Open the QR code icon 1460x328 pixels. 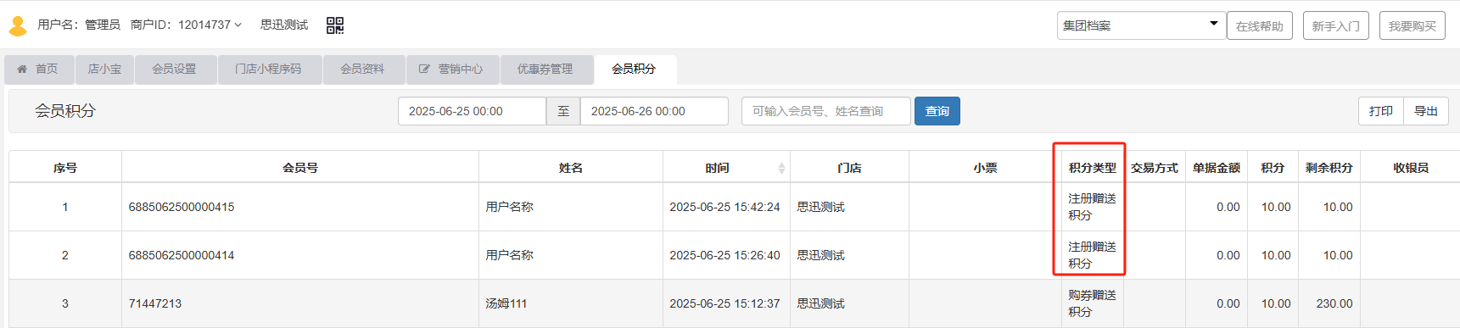[x=335, y=25]
